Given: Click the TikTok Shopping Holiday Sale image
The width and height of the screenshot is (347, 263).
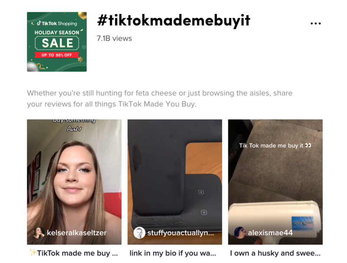Looking at the screenshot, I should tap(57, 42).
